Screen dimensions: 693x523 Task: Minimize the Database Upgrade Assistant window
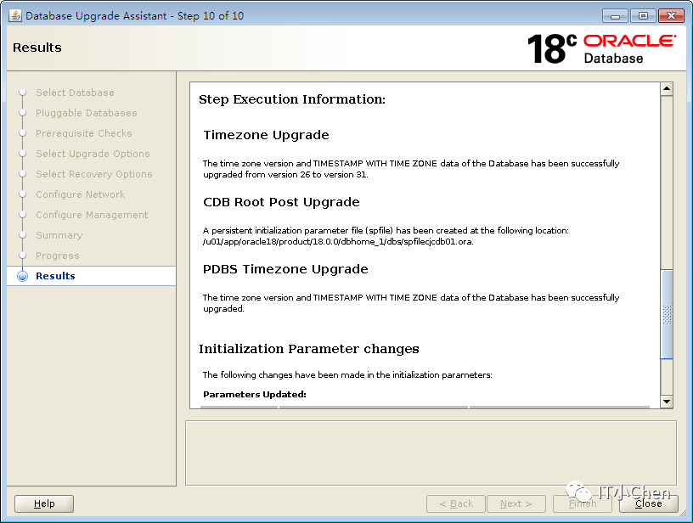point(615,16)
